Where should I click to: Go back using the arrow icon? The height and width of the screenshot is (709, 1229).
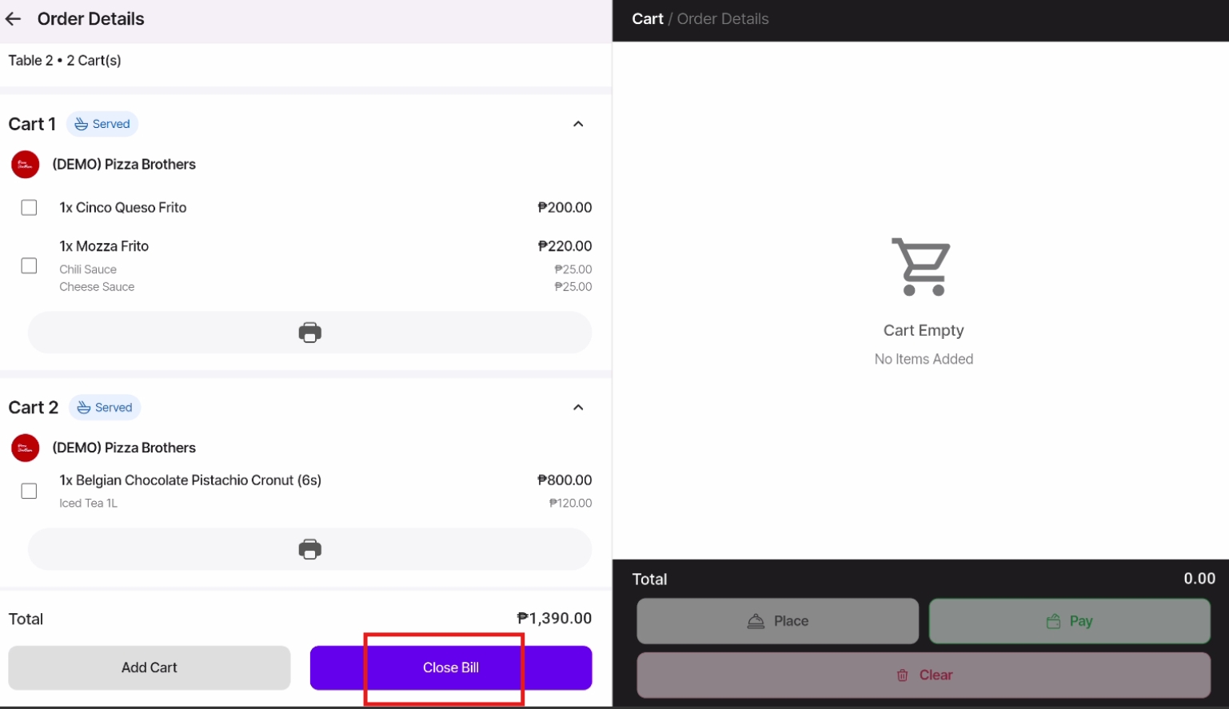coord(14,19)
